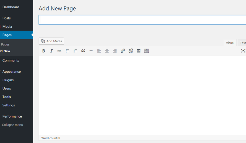Insert or edit a link
The width and height of the screenshot is (246, 143).
(x=123, y=51)
